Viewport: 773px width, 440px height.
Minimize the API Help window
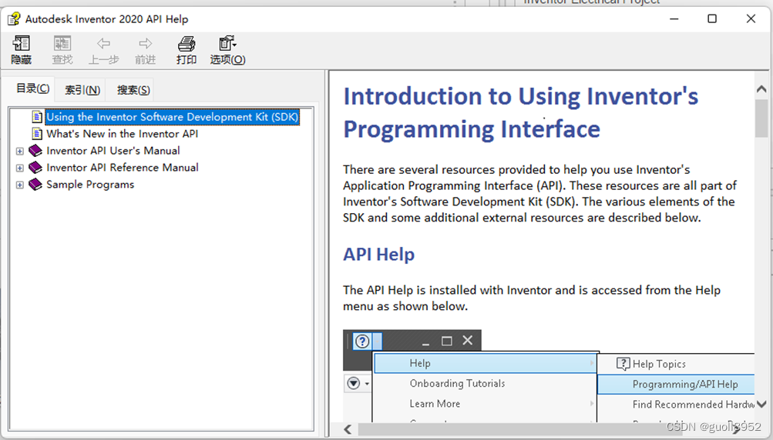tap(674, 18)
